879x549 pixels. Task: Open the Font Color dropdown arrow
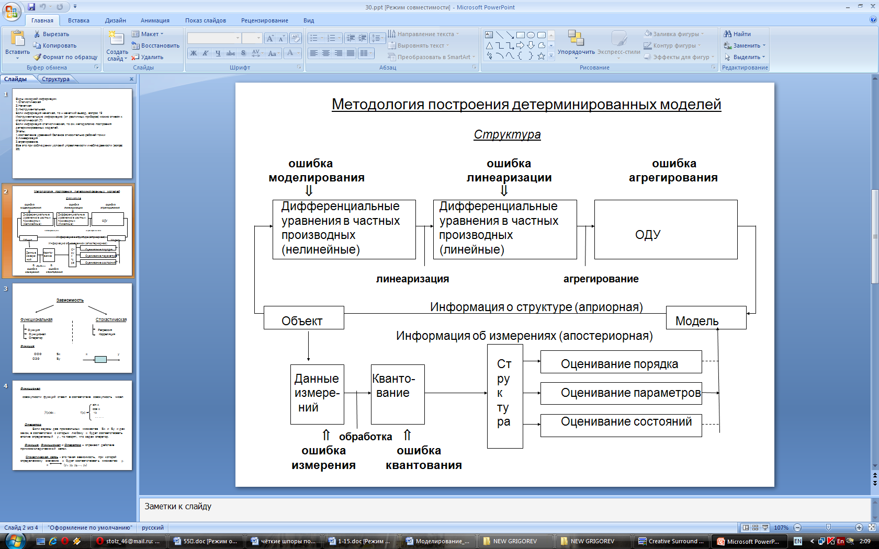pos(298,53)
